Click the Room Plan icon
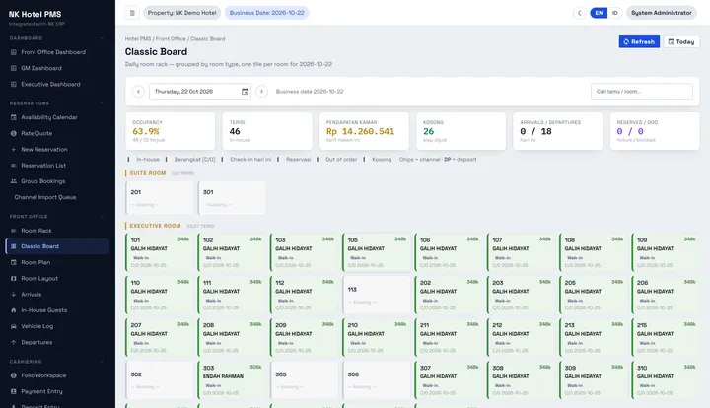The width and height of the screenshot is (710, 408). point(14,262)
